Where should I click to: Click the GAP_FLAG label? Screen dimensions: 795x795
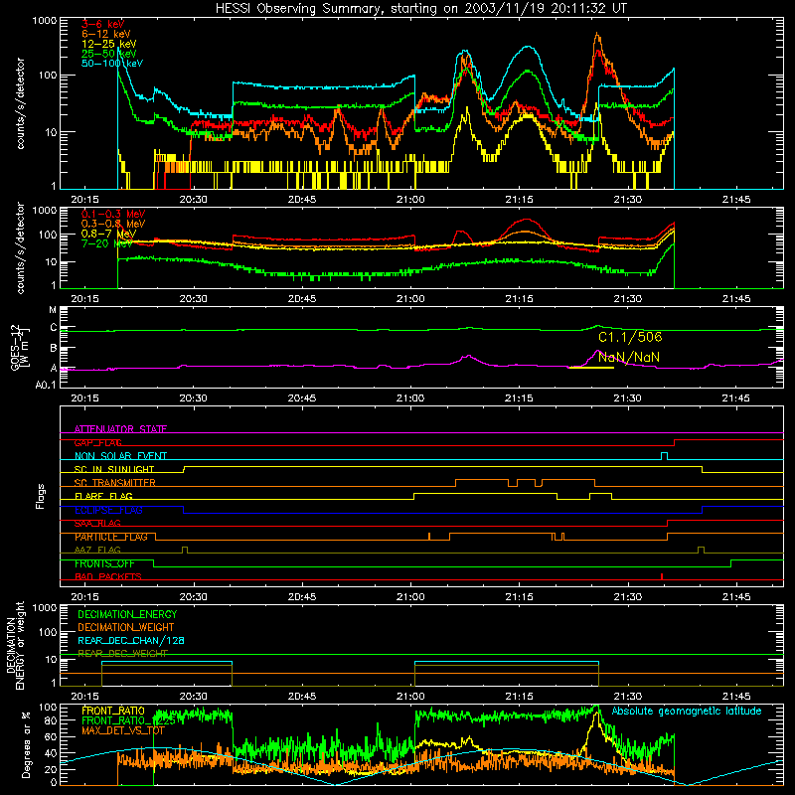[x=97, y=442]
